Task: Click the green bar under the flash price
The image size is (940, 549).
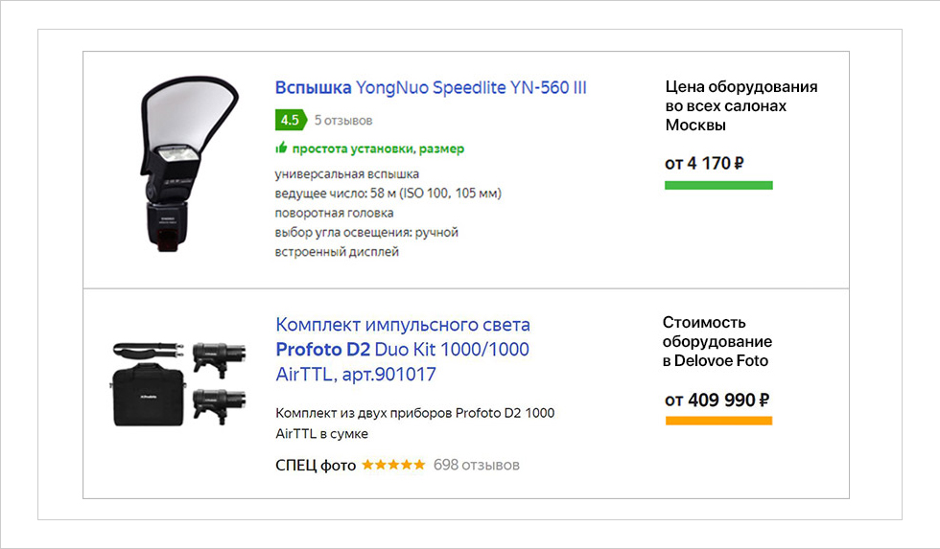Action: 718,185
